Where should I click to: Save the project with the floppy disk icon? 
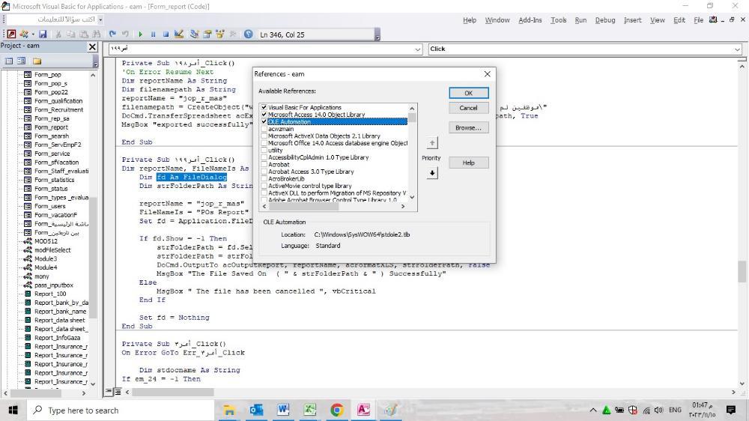click(43, 34)
